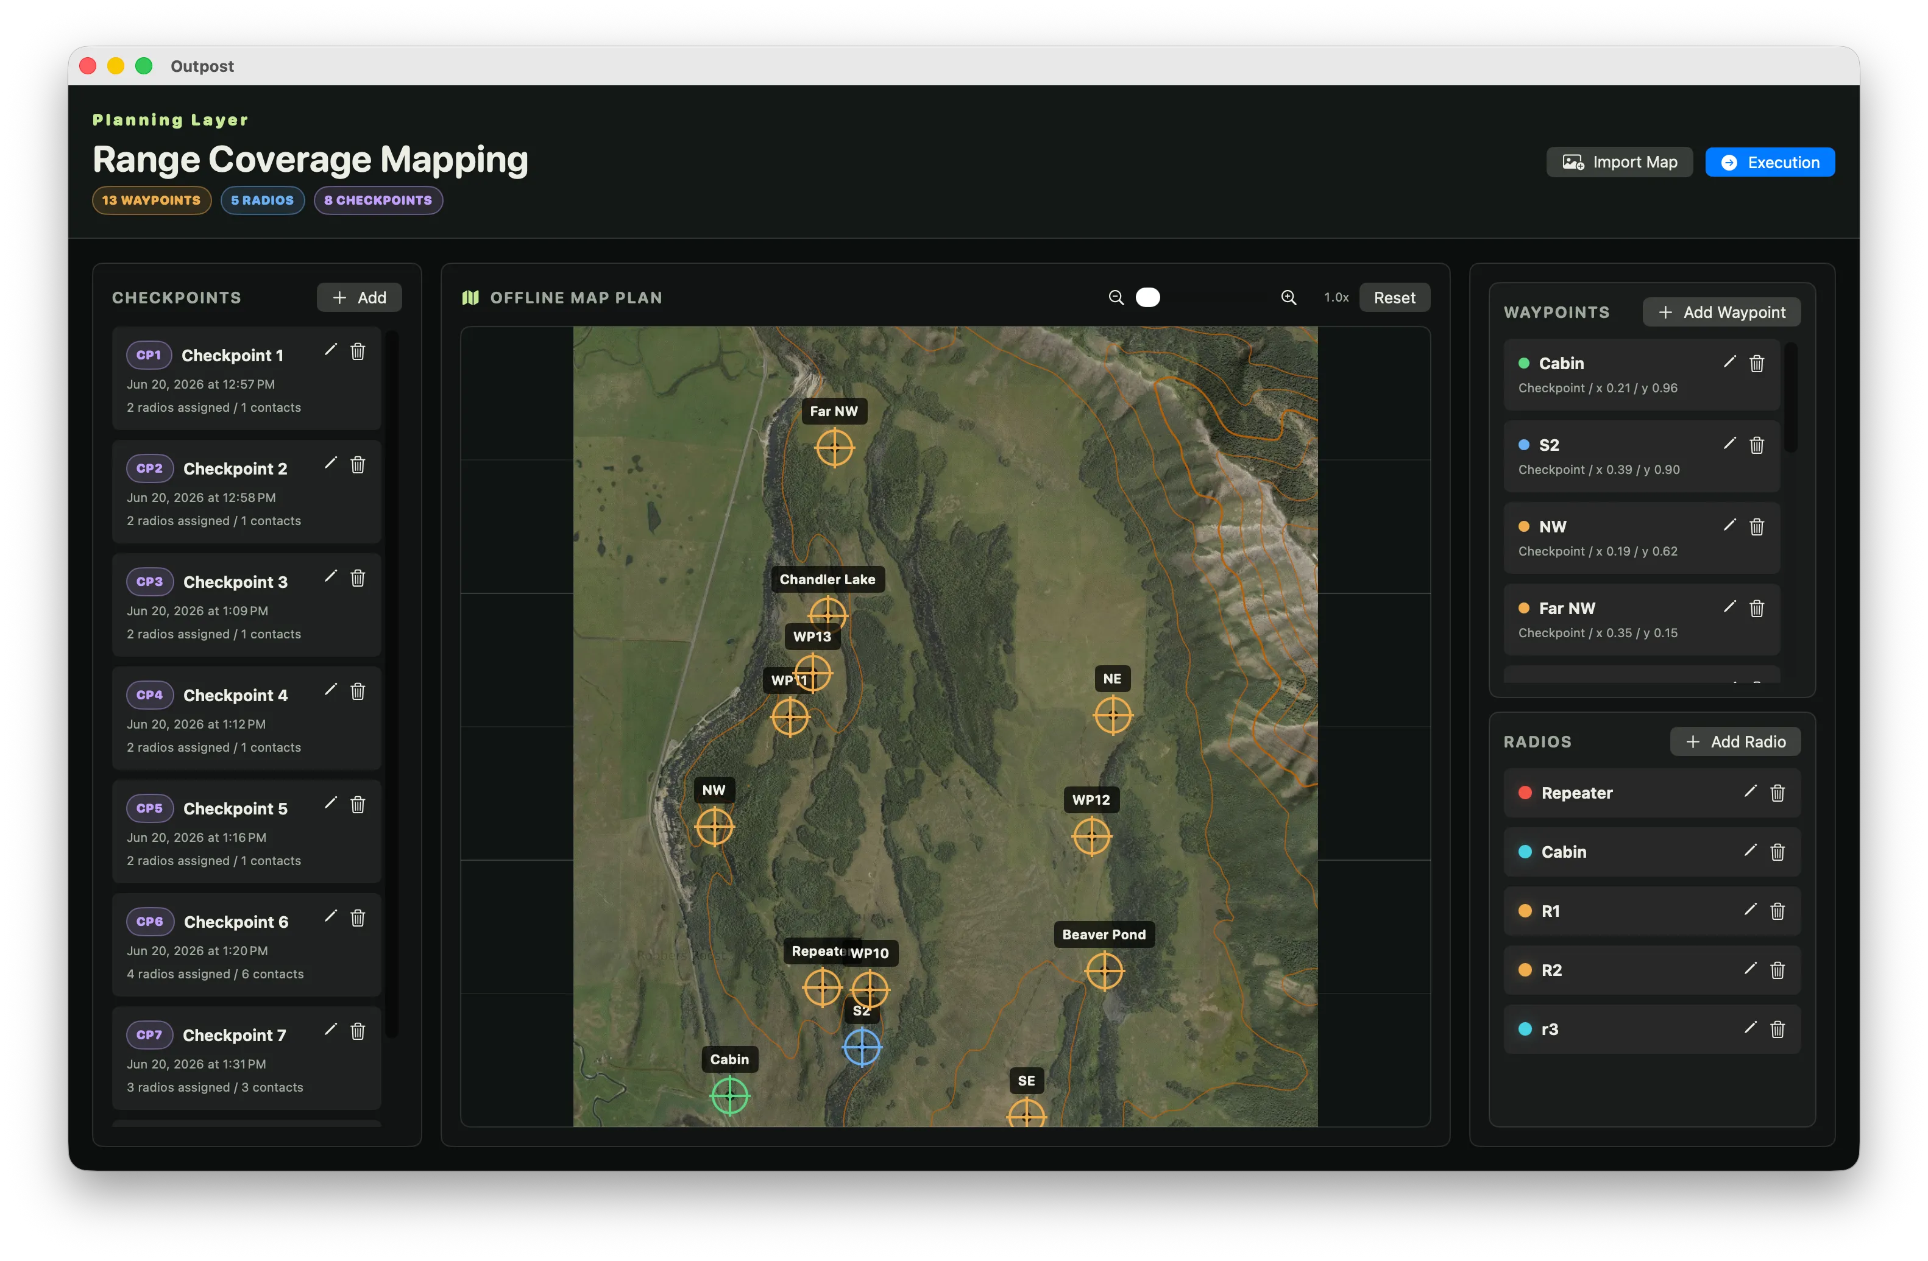Screen dimensions: 1928x1261
Task: Delete Checkpoint 3 trash icon
Action: [x=357, y=578]
